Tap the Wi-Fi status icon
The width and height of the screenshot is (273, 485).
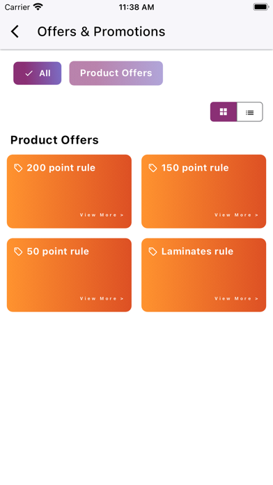[x=38, y=7]
